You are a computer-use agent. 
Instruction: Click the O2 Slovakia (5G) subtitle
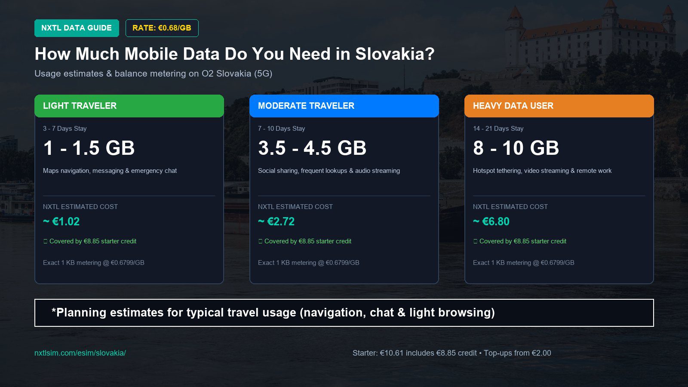tap(153, 74)
